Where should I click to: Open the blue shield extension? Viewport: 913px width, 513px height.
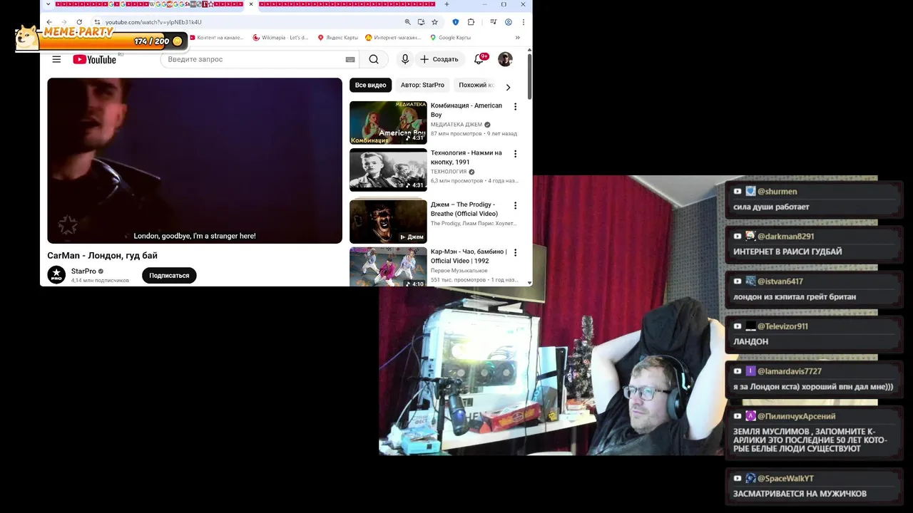click(x=456, y=22)
